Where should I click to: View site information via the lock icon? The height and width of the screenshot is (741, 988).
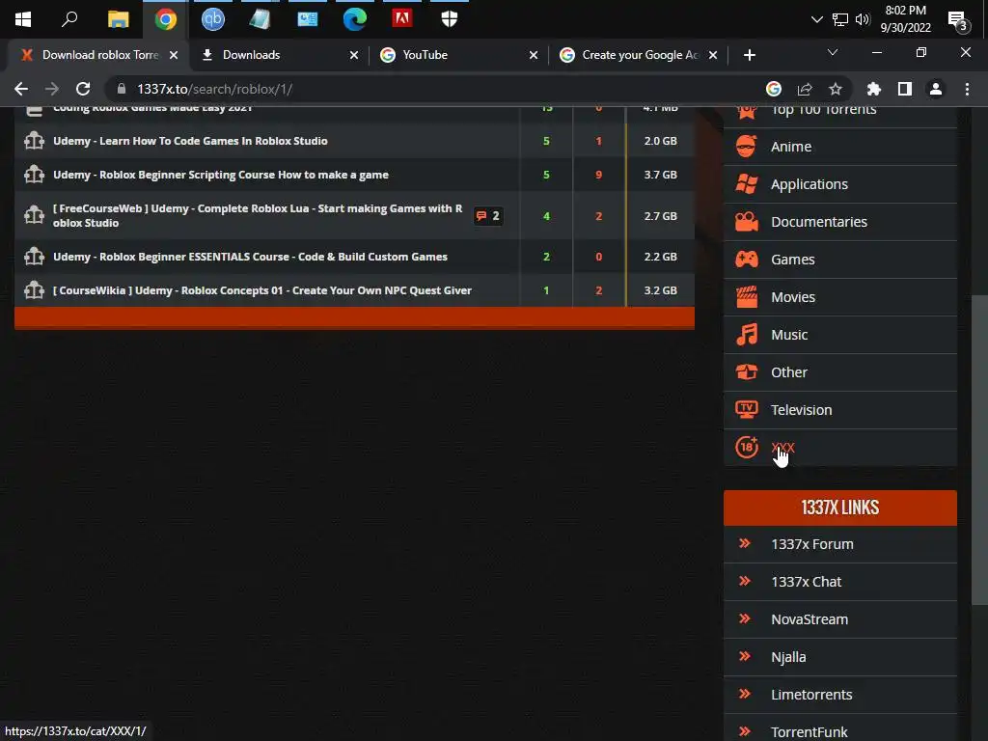(x=122, y=89)
